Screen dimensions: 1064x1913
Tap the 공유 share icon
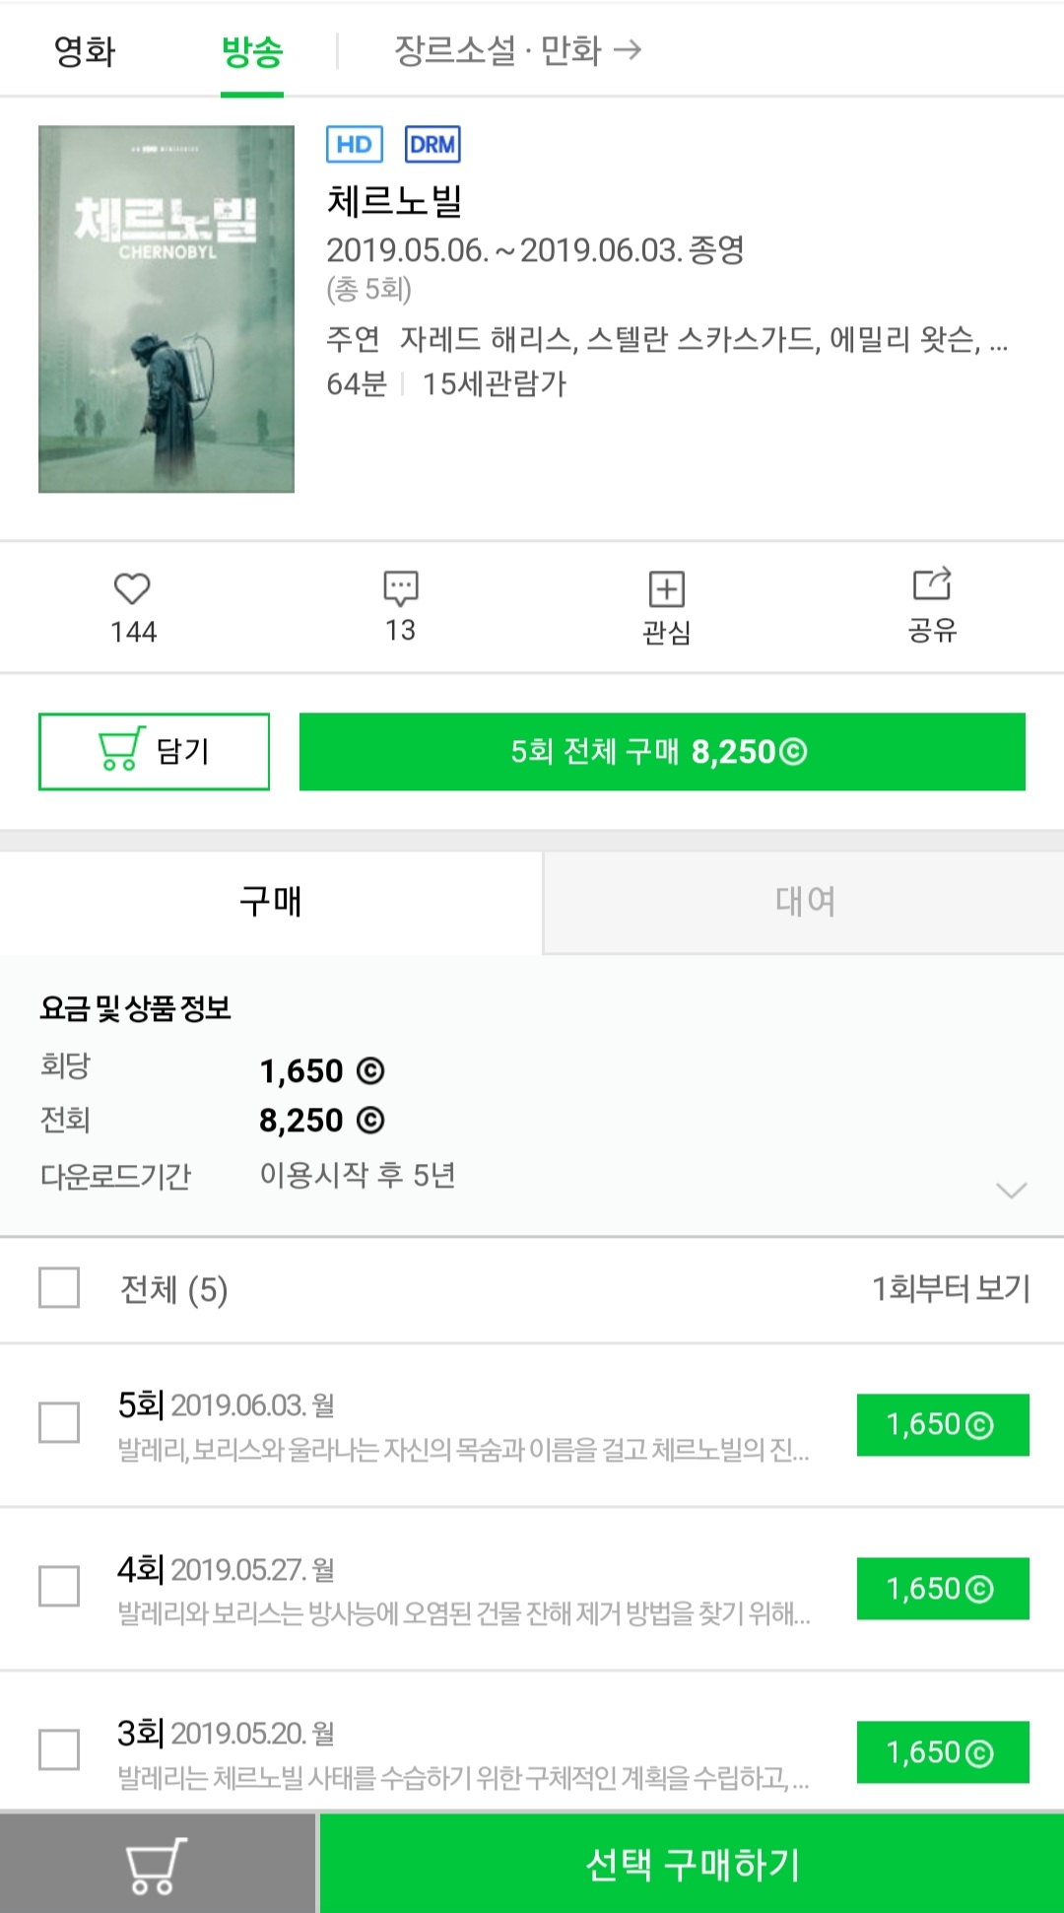(x=932, y=584)
